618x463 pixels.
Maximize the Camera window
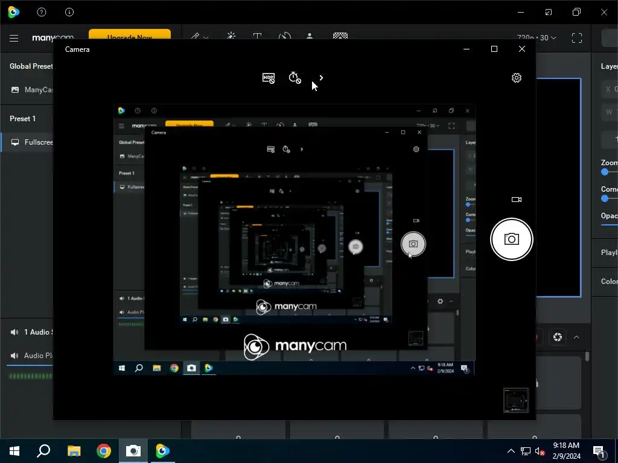click(x=494, y=49)
